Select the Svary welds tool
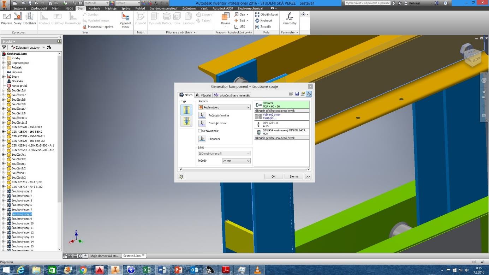Screen dimensions: 489x275 pos(18,19)
